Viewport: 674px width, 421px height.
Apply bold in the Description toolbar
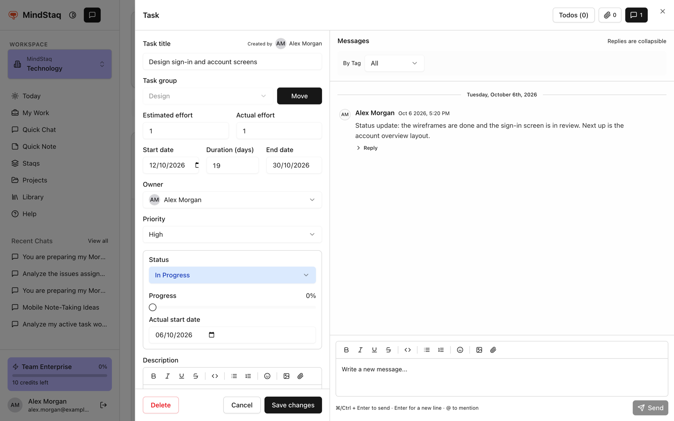(154, 376)
